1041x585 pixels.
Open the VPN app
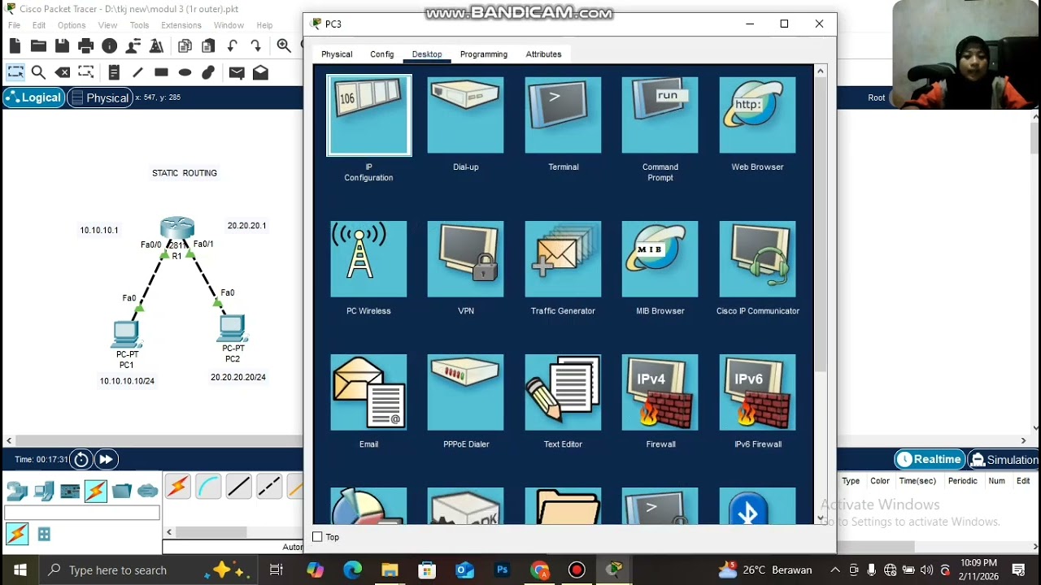pyautogui.click(x=466, y=259)
